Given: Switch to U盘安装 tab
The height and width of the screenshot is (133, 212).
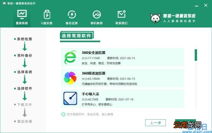Looking at the screenshot, I should tap(47, 17).
